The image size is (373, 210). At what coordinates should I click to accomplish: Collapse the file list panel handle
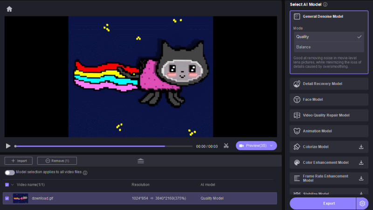141,161
